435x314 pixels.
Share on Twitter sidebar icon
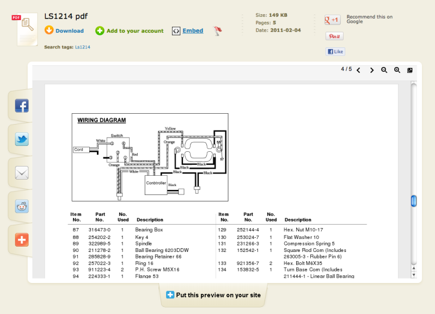pyautogui.click(x=22, y=139)
